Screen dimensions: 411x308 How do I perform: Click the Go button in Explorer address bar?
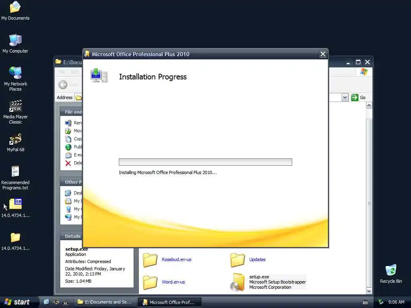[358, 97]
